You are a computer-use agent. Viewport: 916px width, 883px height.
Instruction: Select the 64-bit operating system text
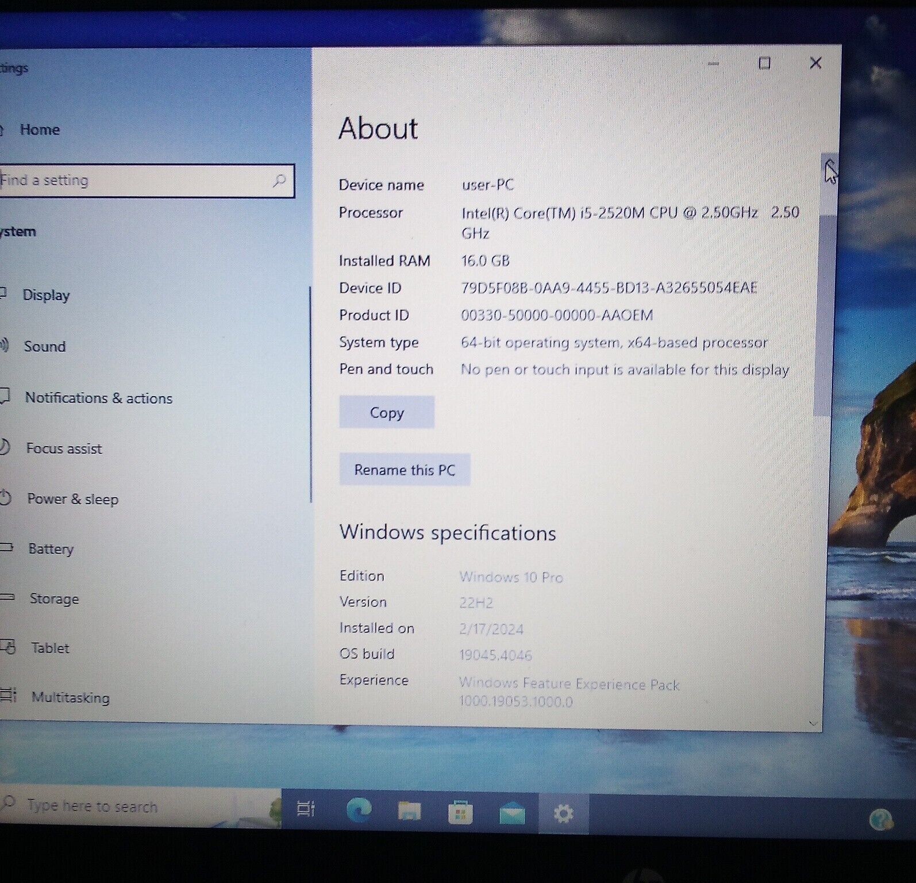click(614, 343)
